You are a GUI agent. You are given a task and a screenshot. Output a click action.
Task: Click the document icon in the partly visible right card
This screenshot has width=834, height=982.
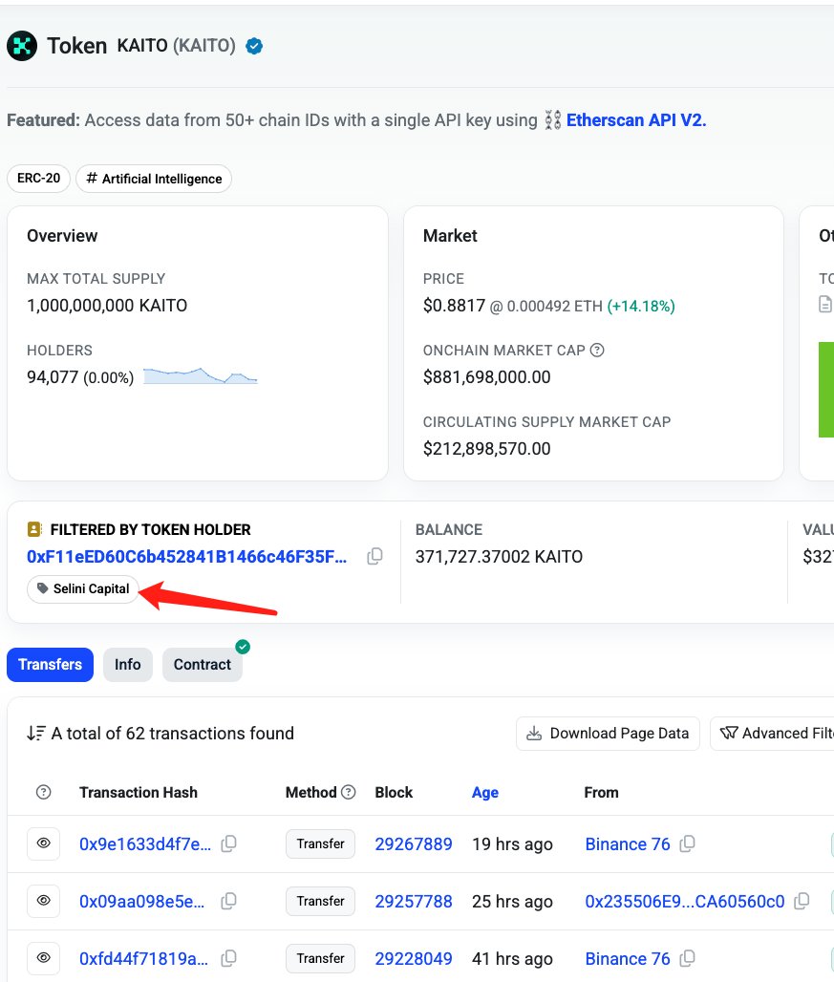(825, 305)
